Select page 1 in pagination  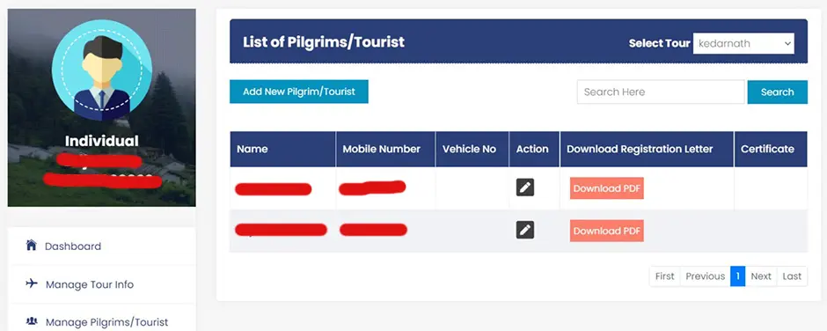(737, 276)
